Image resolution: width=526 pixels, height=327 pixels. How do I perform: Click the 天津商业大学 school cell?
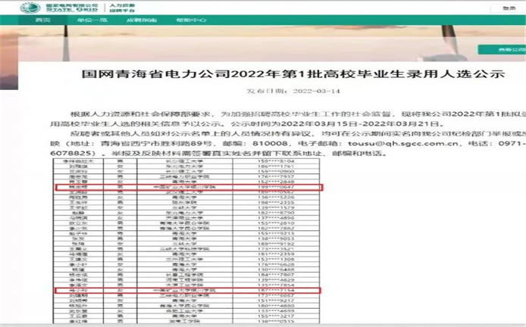(184, 218)
